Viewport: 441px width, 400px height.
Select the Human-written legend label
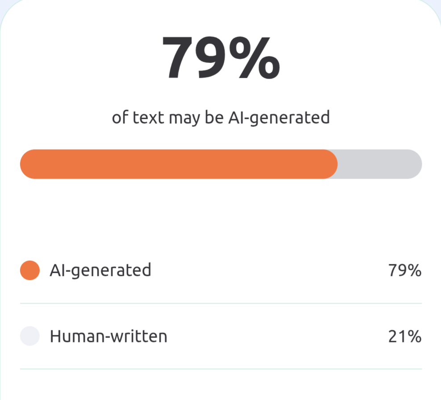(109, 336)
